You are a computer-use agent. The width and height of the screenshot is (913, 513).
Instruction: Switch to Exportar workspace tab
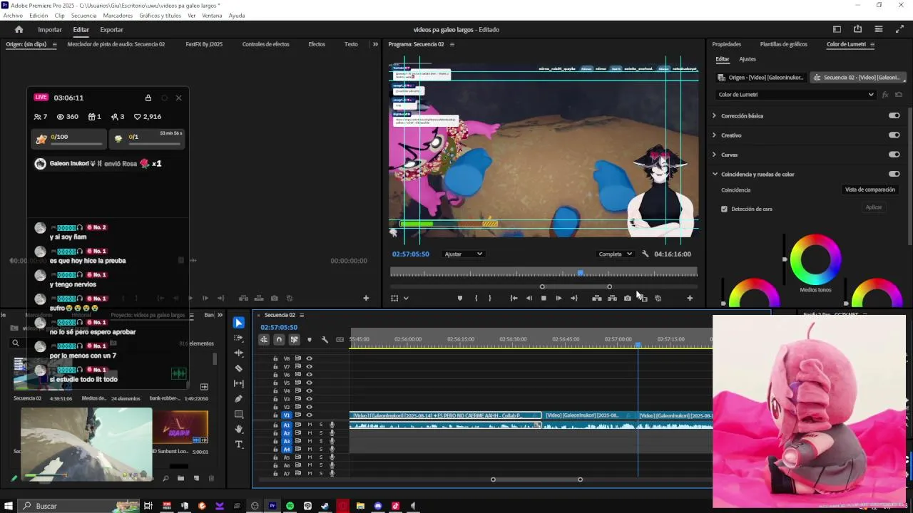[111, 29]
